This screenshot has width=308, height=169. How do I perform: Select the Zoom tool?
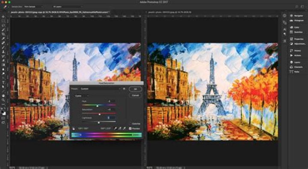point(3,100)
